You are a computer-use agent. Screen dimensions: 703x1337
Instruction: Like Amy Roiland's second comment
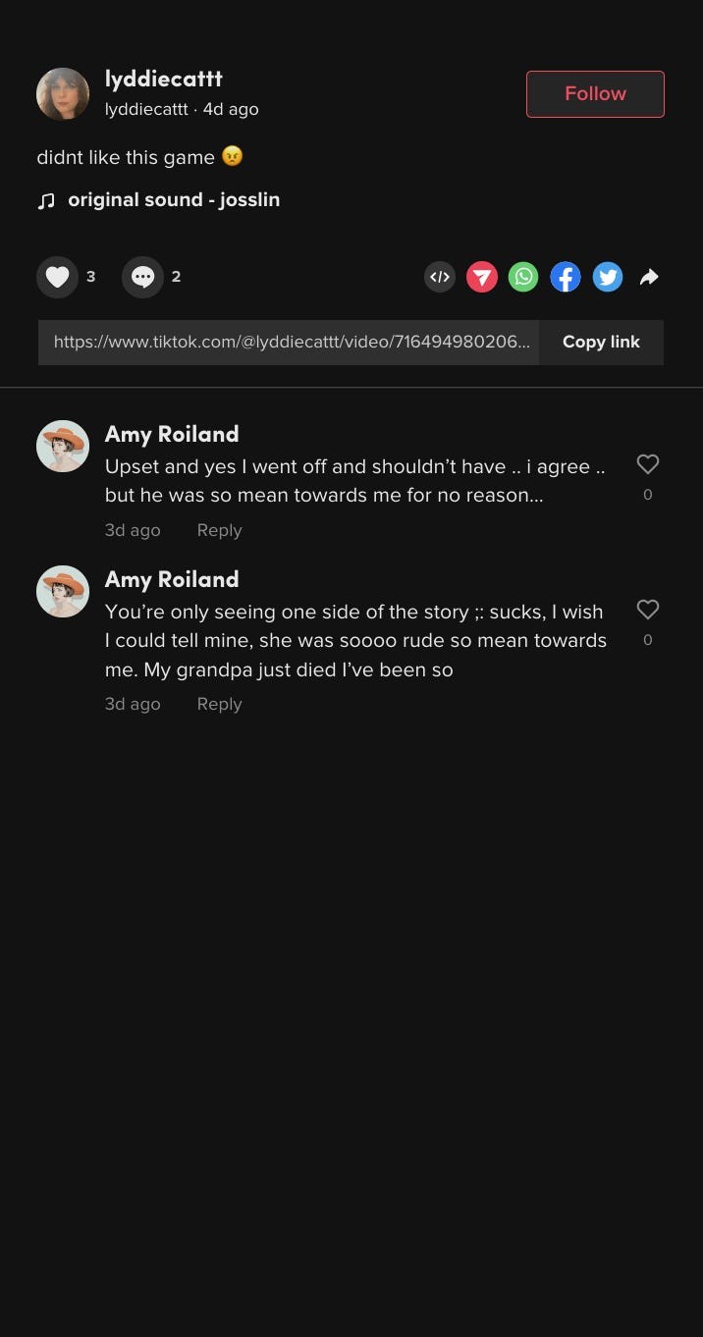click(648, 610)
